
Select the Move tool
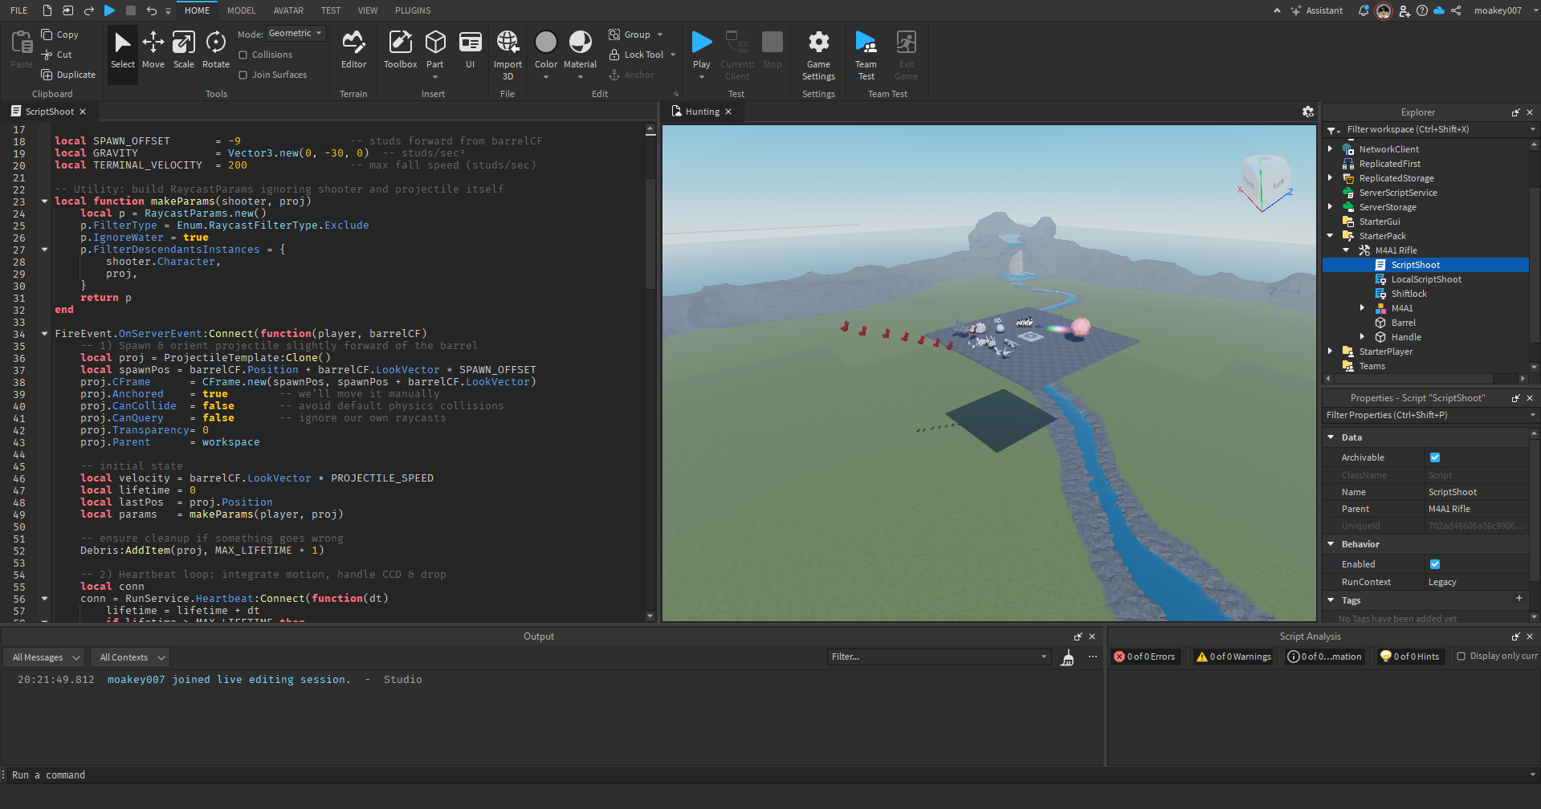click(153, 50)
